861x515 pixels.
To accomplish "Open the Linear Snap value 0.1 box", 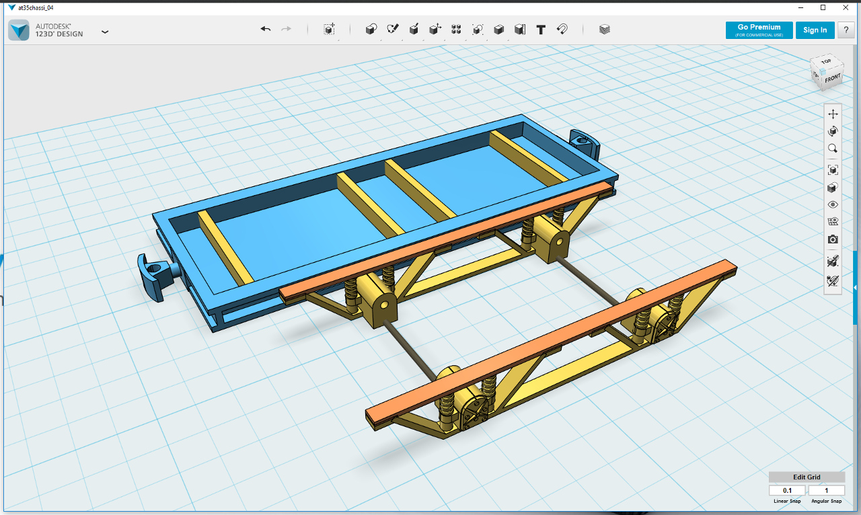I will [788, 491].
